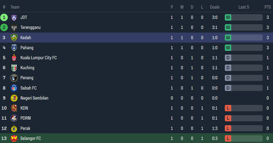Click the Team column header
The width and height of the screenshot is (273, 143).
coord(15,7)
